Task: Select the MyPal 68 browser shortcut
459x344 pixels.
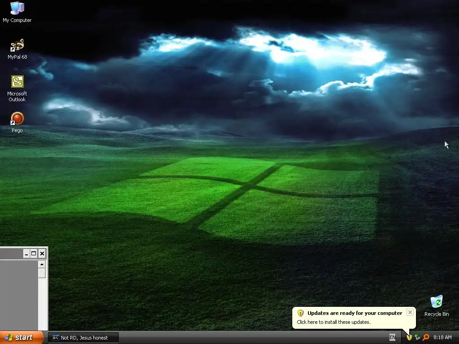Action: [x=17, y=49]
